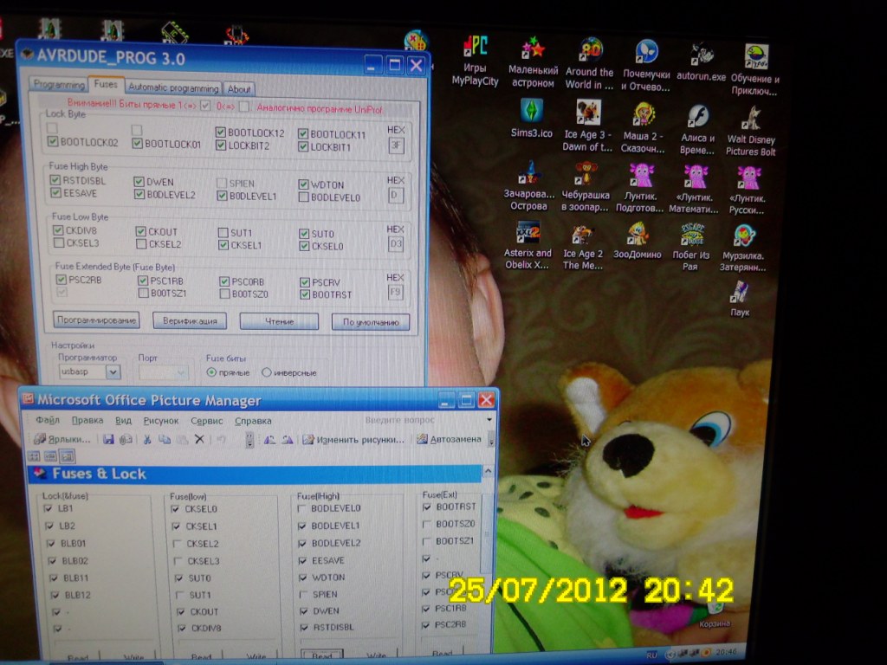Screen dimensions: 887x665
Task: Open the Игры MyPlayCity desktop shortcut
Action: click(476, 61)
